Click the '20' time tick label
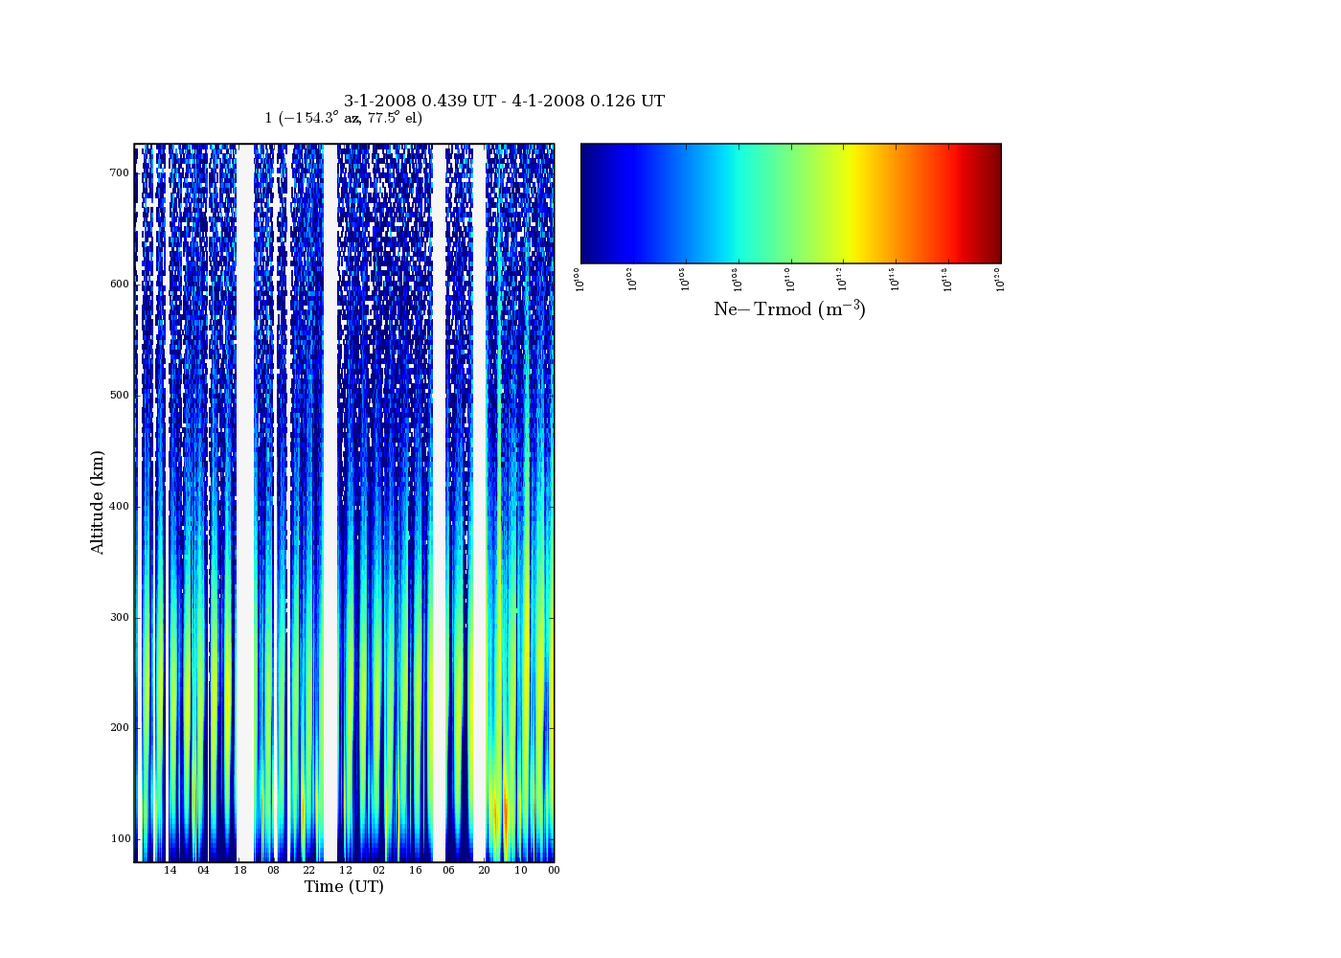 point(484,870)
